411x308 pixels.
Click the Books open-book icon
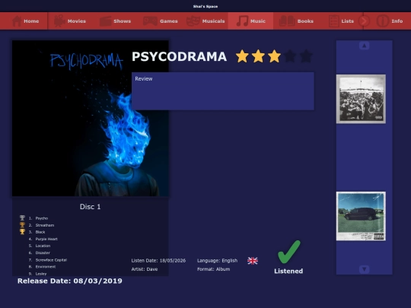pos(287,21)
